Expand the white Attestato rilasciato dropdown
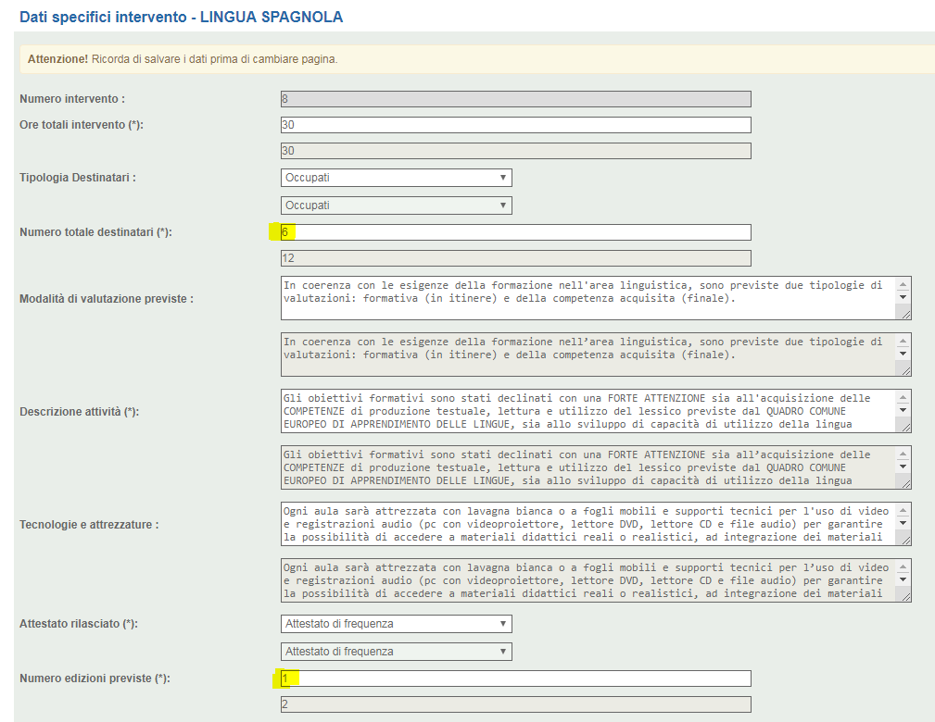935x722 pixels. click(x=396, y=624)
